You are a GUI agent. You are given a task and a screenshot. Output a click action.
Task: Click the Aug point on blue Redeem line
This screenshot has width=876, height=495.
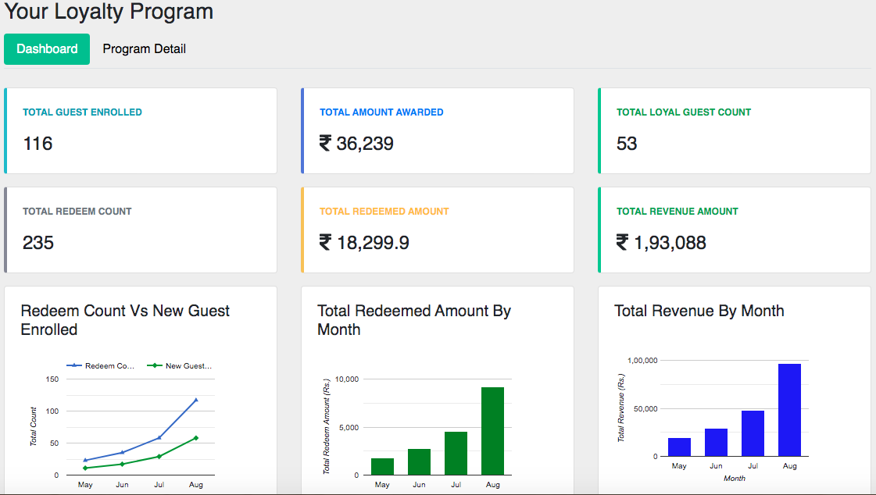[x=196, y=400]
